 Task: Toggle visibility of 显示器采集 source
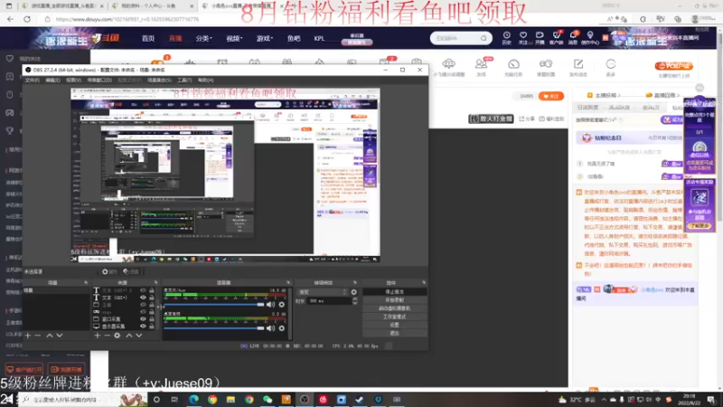[x=143, y=327]
